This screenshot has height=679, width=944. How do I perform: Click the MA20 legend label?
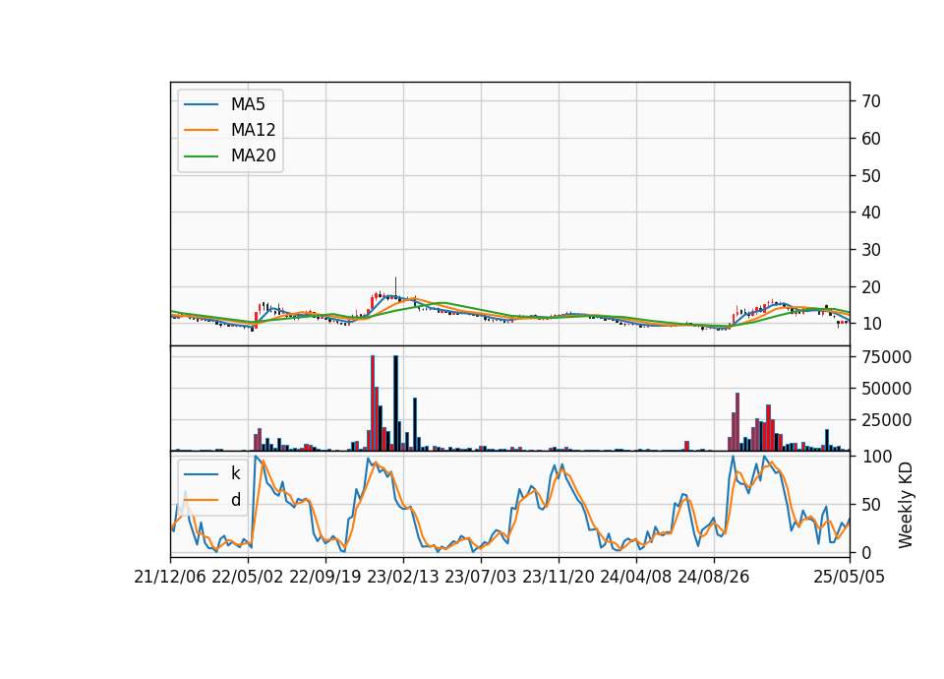click(x=254, y=155)
